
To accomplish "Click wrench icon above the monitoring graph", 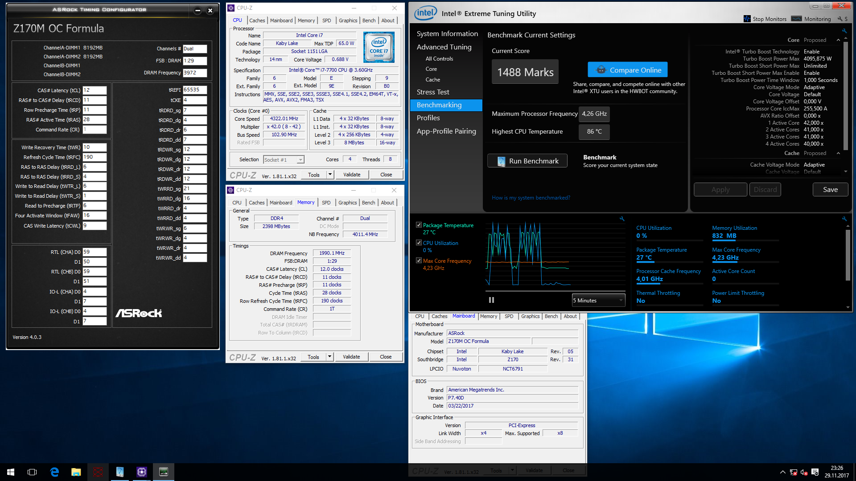I will pyautogui.click(x=622, y=219).
